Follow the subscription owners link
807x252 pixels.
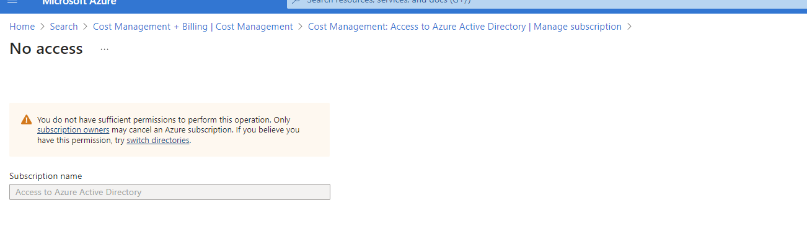pyautogui.click(x=73, y=130)
